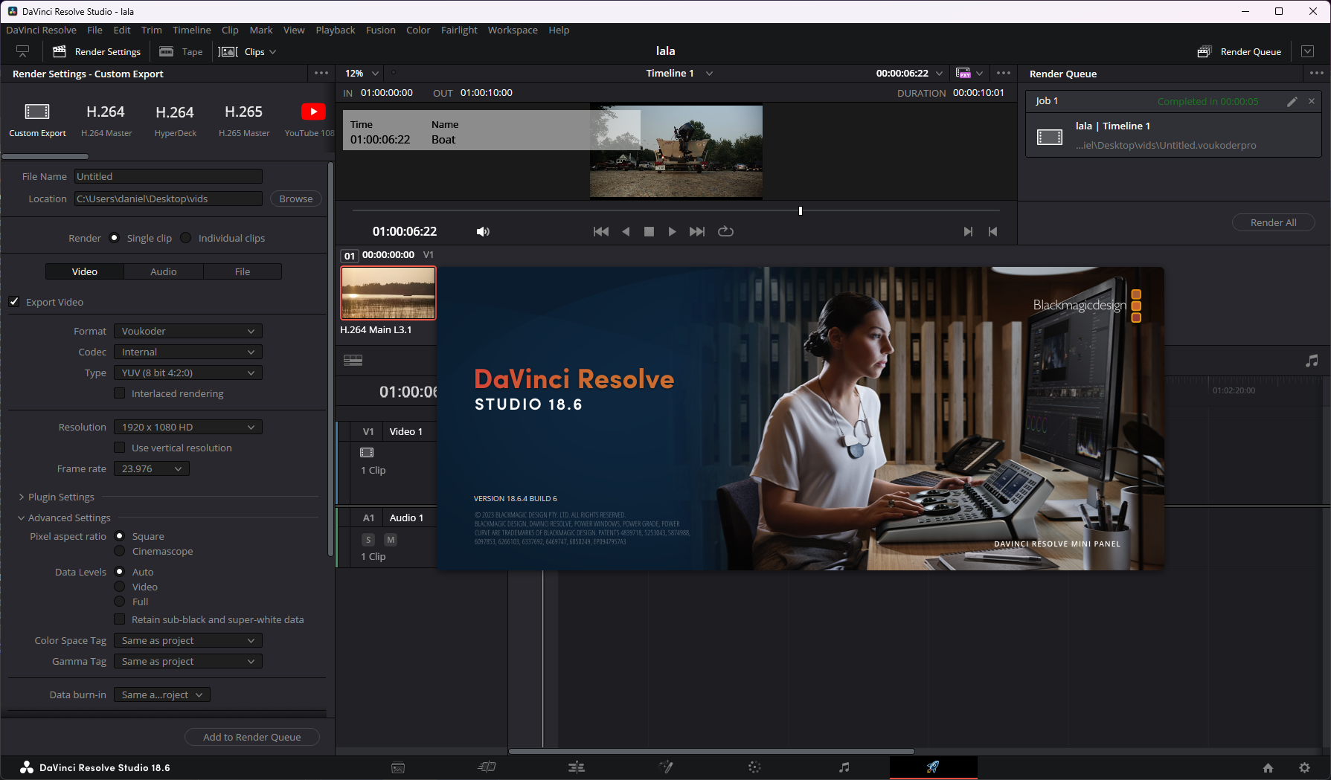
Task: Open the Playback menu
Action: pos(335,30)
